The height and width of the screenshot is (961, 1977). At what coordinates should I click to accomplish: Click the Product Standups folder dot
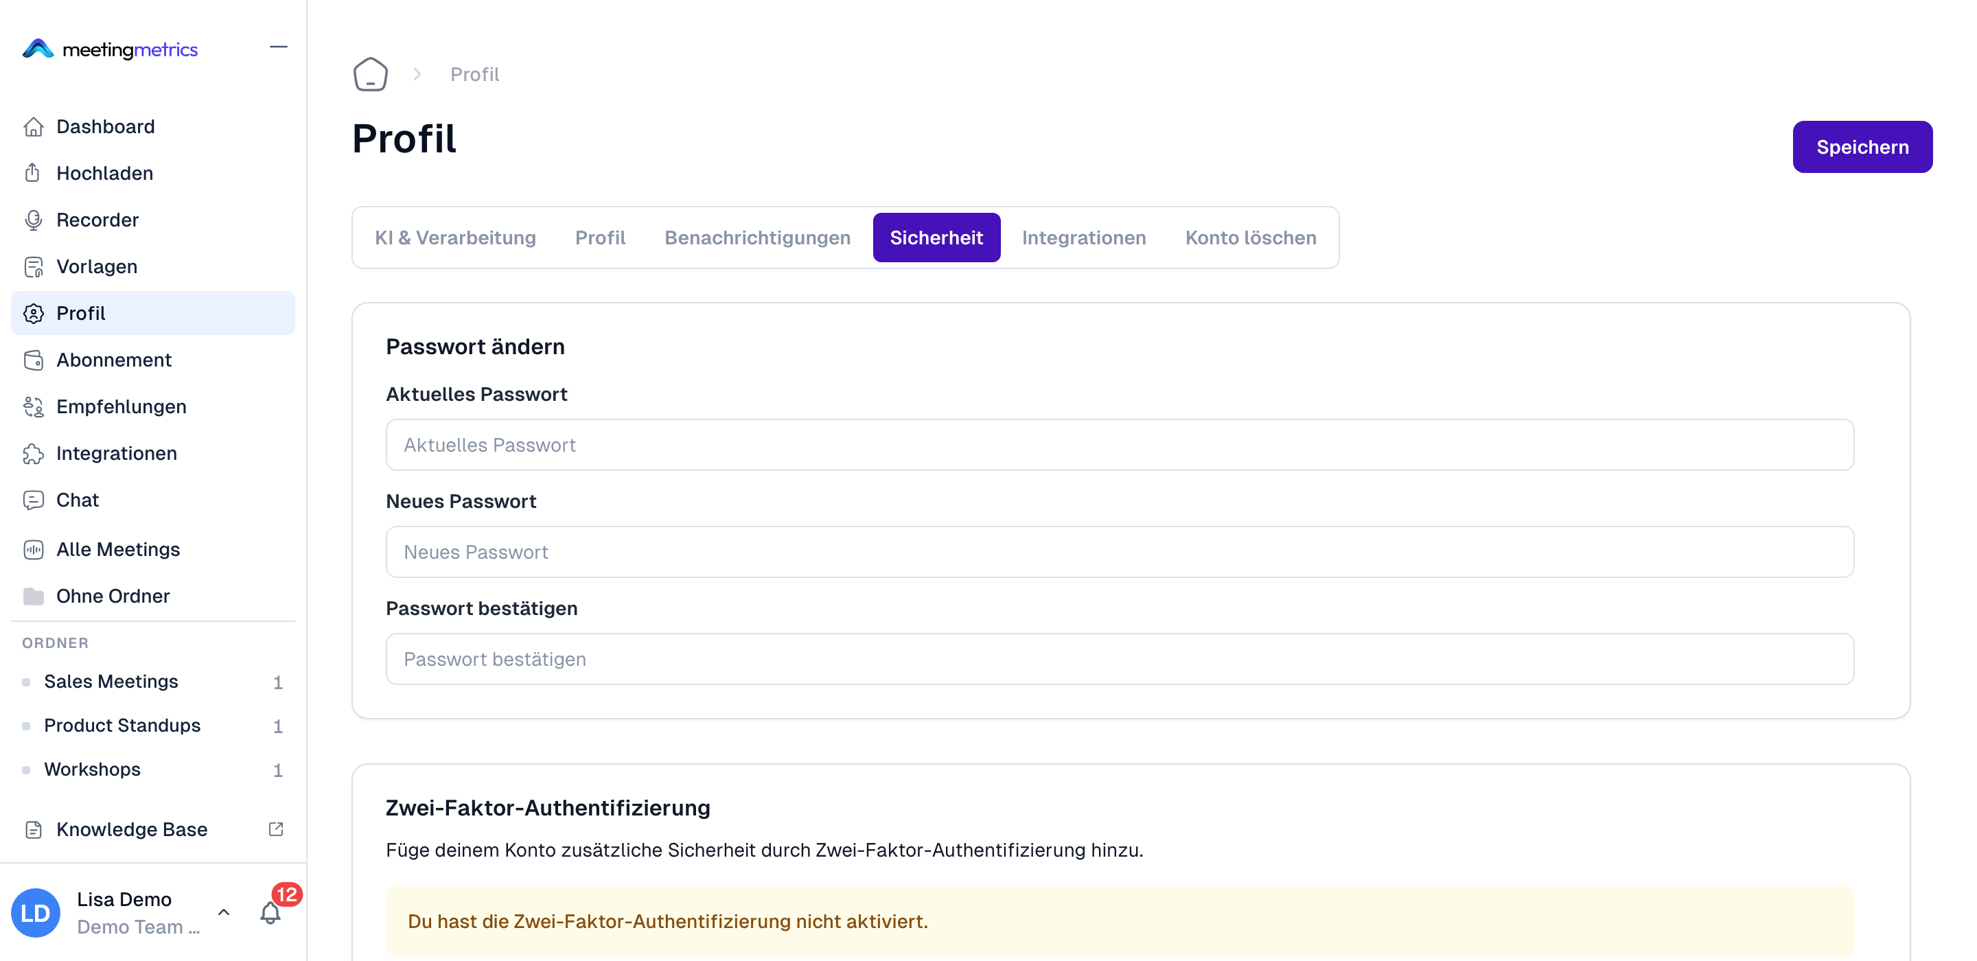[26, 726]
